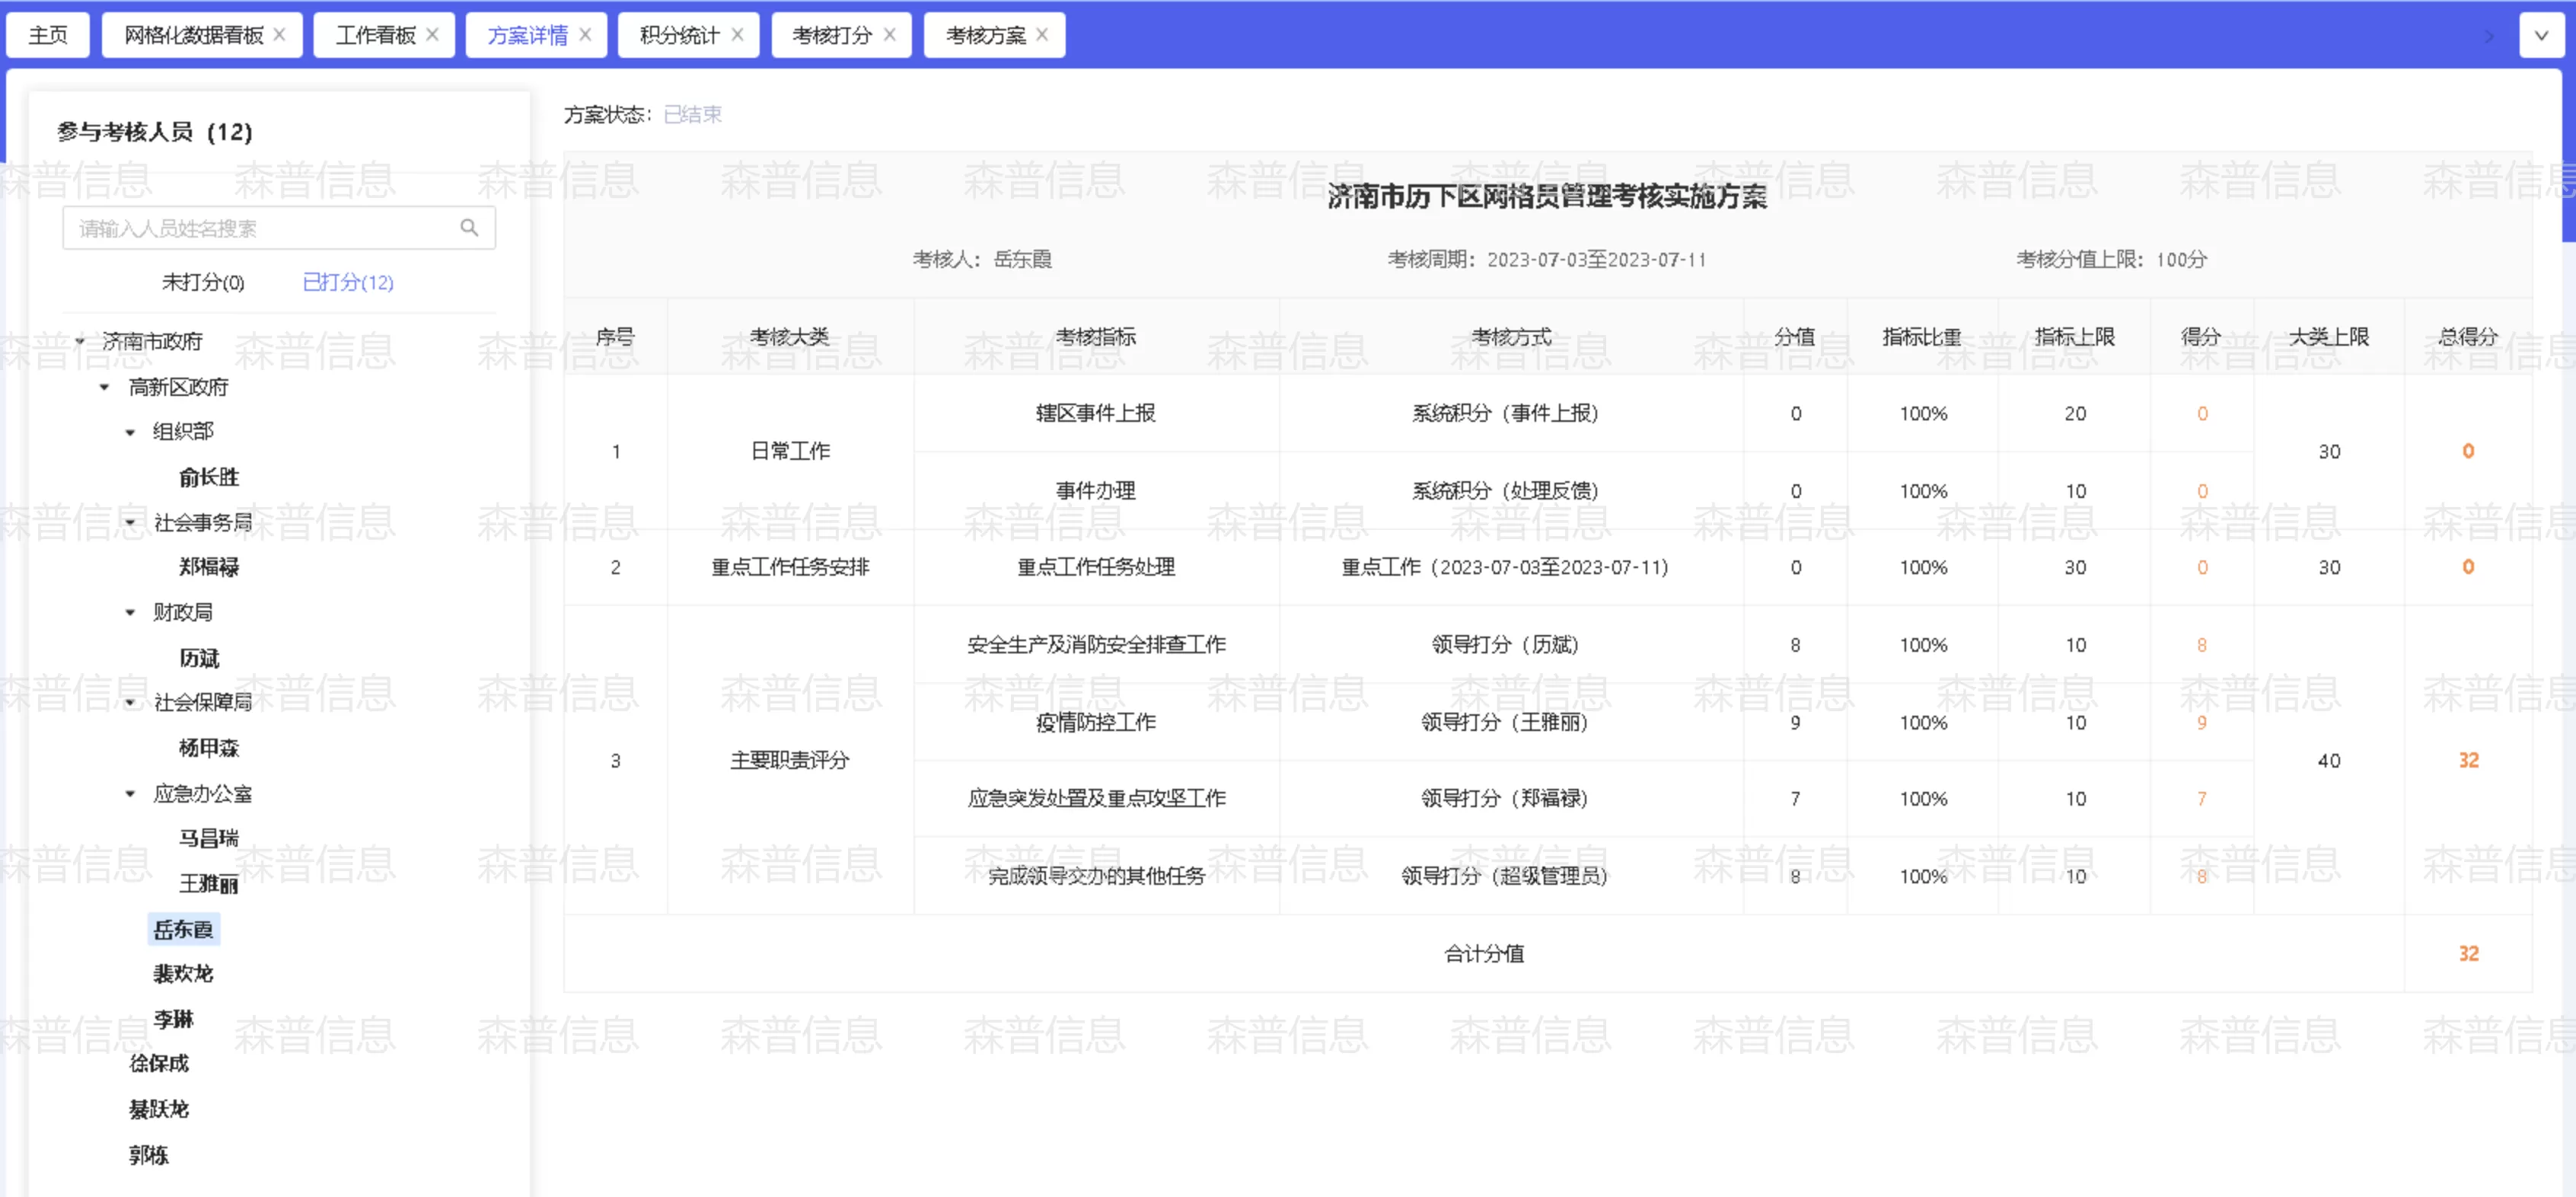Collapse the 财政局 tree node
Viewport: 2576px width, 1197px height.
click(130, 613)
